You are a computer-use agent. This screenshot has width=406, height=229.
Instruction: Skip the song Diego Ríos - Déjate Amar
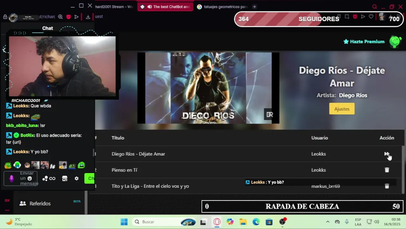[387, 154]
